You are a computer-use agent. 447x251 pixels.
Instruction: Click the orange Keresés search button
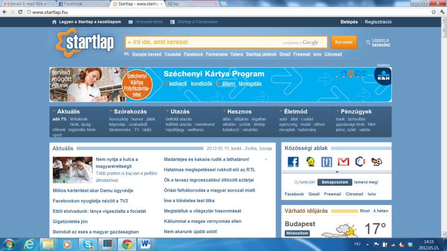pos(344,42)
